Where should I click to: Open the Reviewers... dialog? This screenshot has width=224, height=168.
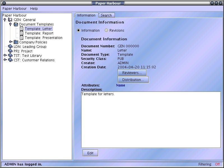click(132, 73)
